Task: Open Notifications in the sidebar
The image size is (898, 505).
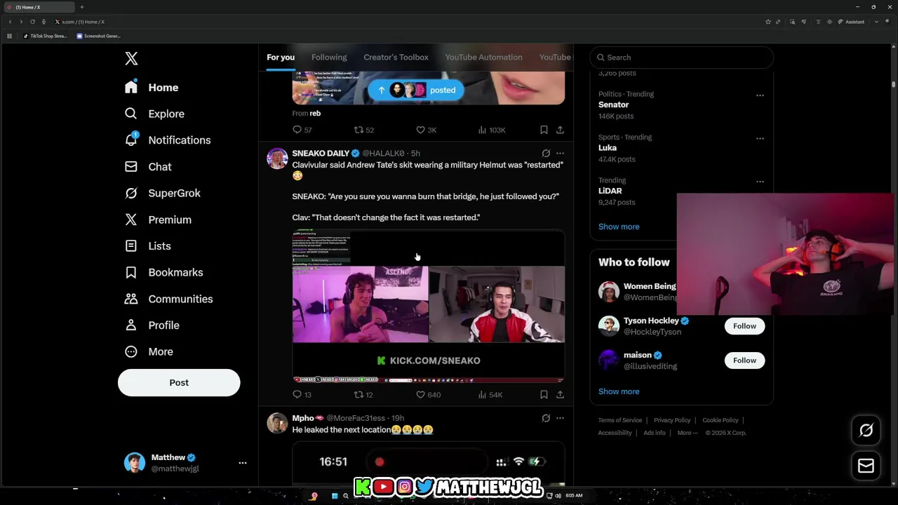Action: pyautogui.click(x=168, y=140)
